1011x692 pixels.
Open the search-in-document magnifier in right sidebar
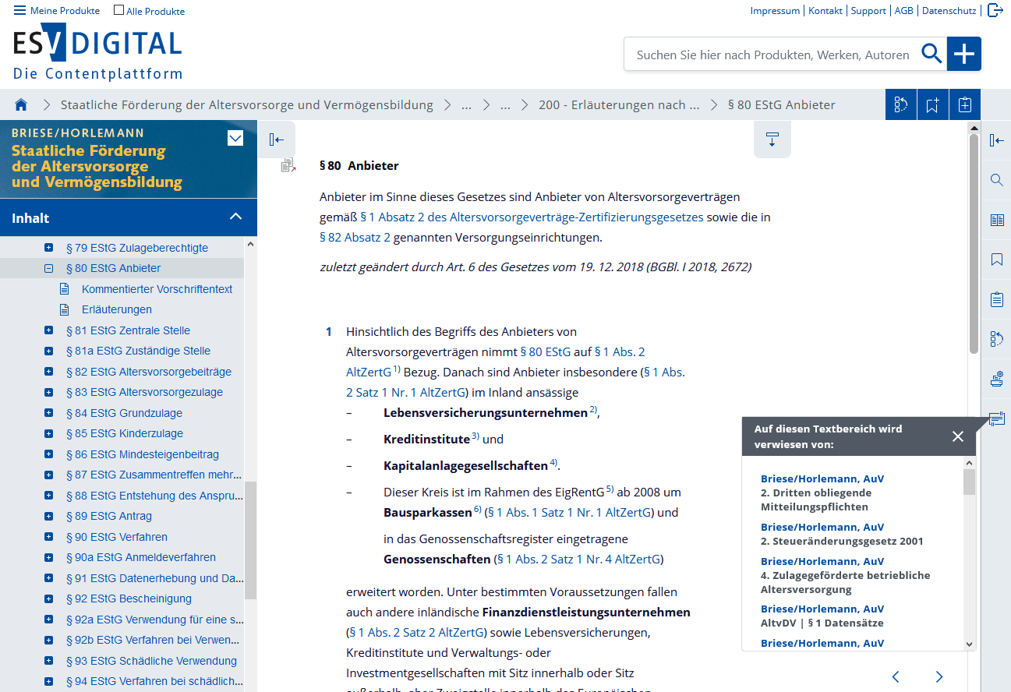click(996, 180)
